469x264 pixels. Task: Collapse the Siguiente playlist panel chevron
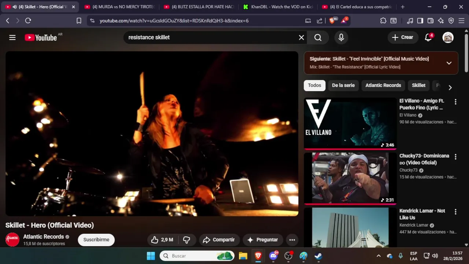coord(449,63)
